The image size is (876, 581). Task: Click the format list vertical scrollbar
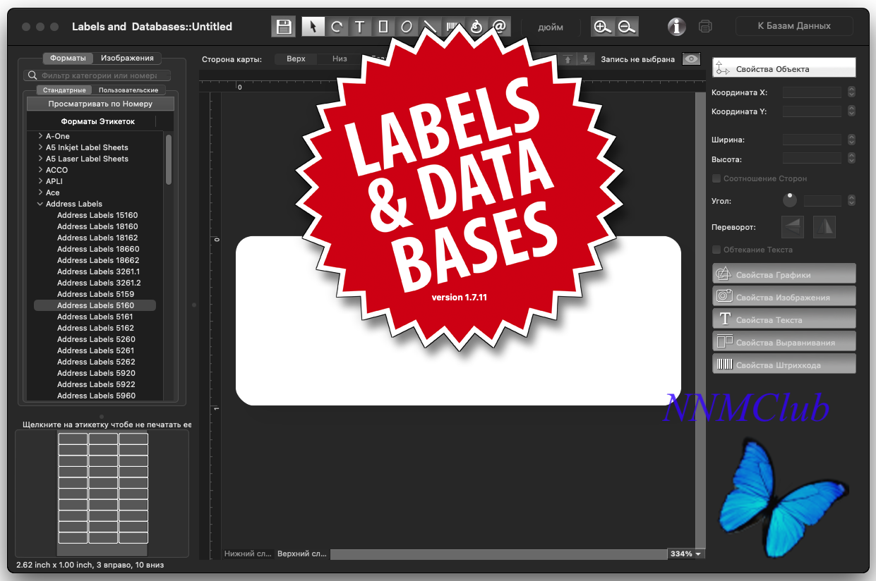(x=169, y=159)
